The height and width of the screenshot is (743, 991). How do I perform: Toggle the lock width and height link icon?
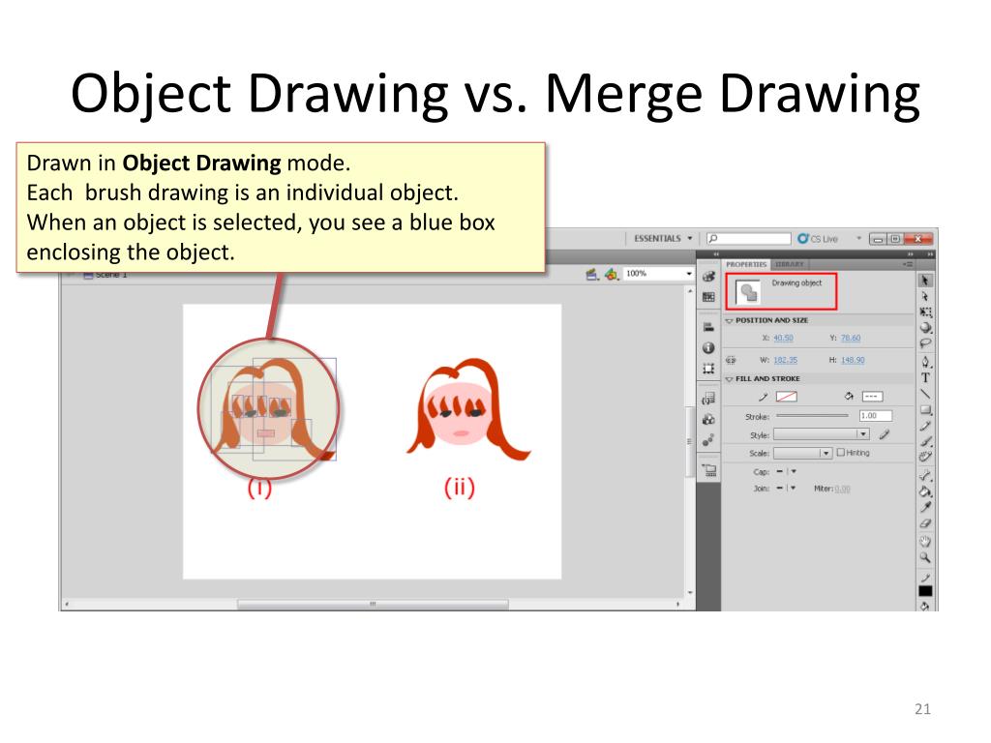pyautogui.click(x=731, y=360)
